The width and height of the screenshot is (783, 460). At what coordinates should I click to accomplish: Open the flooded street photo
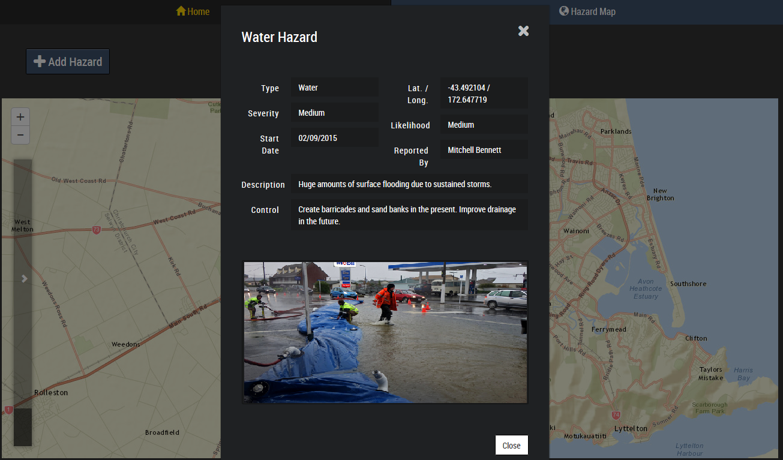(x=385, y=332)
